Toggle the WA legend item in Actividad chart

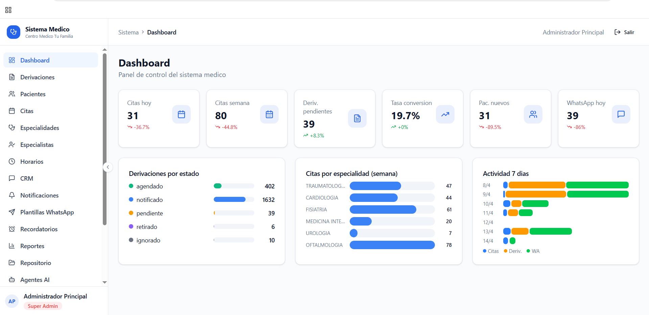click(x=533, y=251)
